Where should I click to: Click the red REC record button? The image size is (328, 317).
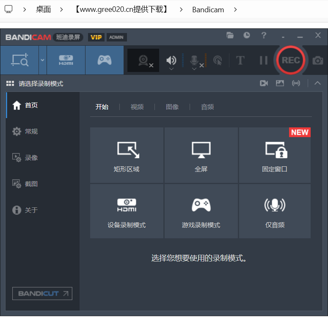click(291, 61)
